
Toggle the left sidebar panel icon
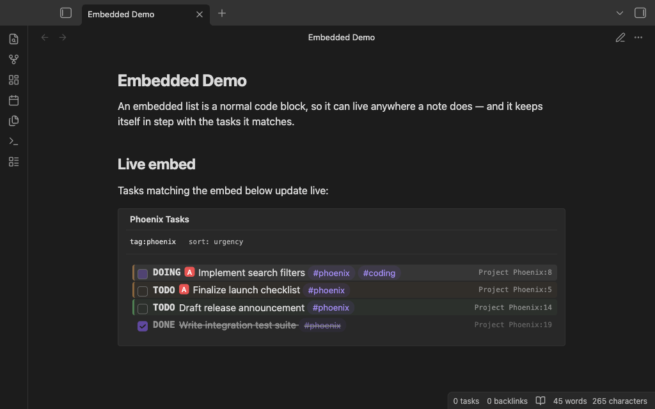66,13
